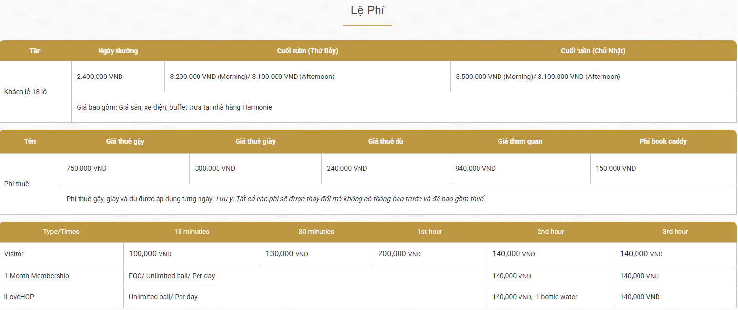738x310 pixels.
Task: Click the 30 minuties column header
Action: 316,232
